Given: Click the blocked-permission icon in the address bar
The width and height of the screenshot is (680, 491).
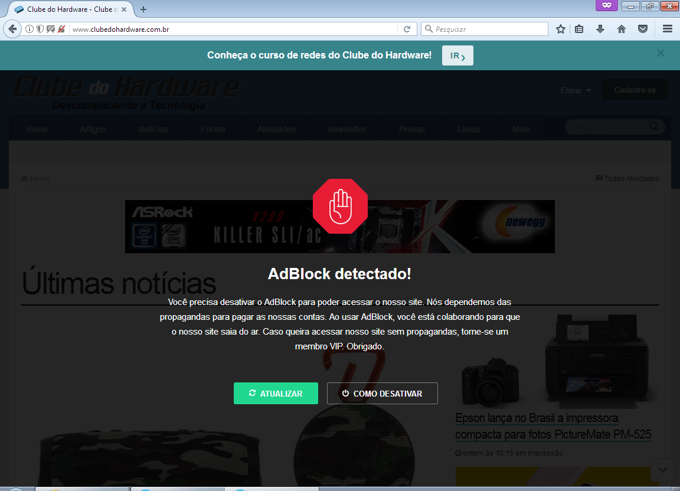Looking at the screenshot, I should point(51,29).
